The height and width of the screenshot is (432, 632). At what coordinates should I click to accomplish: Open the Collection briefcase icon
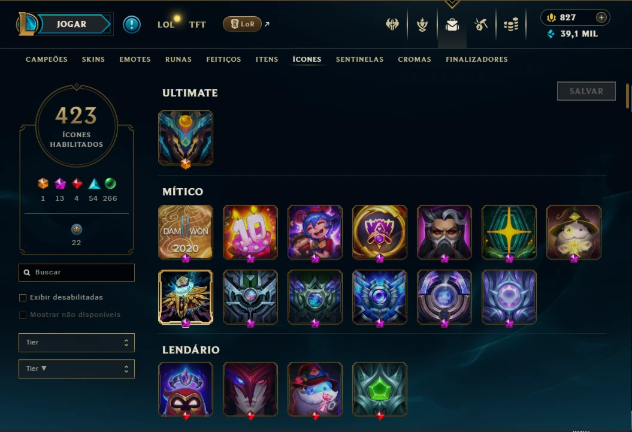point(452,25)
